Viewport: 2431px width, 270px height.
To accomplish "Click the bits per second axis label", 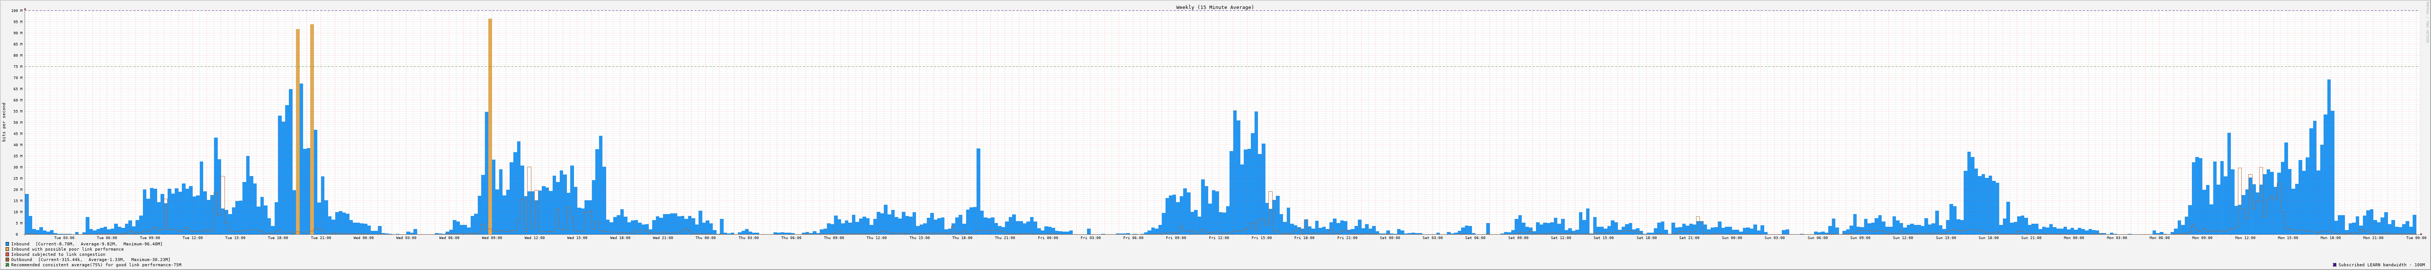I will pyautogui.click(x=4, y=122).
